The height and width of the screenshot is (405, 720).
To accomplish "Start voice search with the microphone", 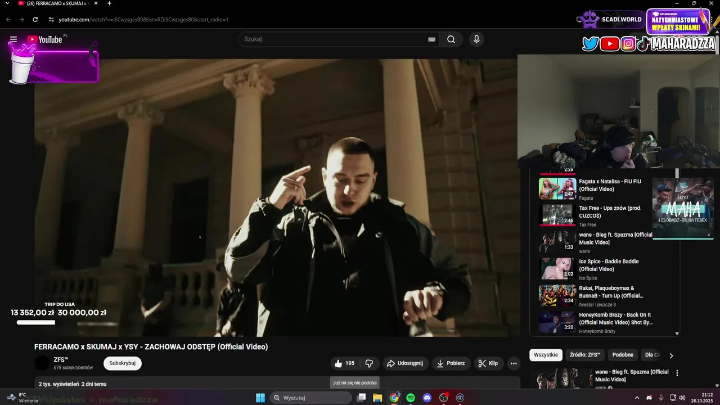I will (x=476, y=39).
